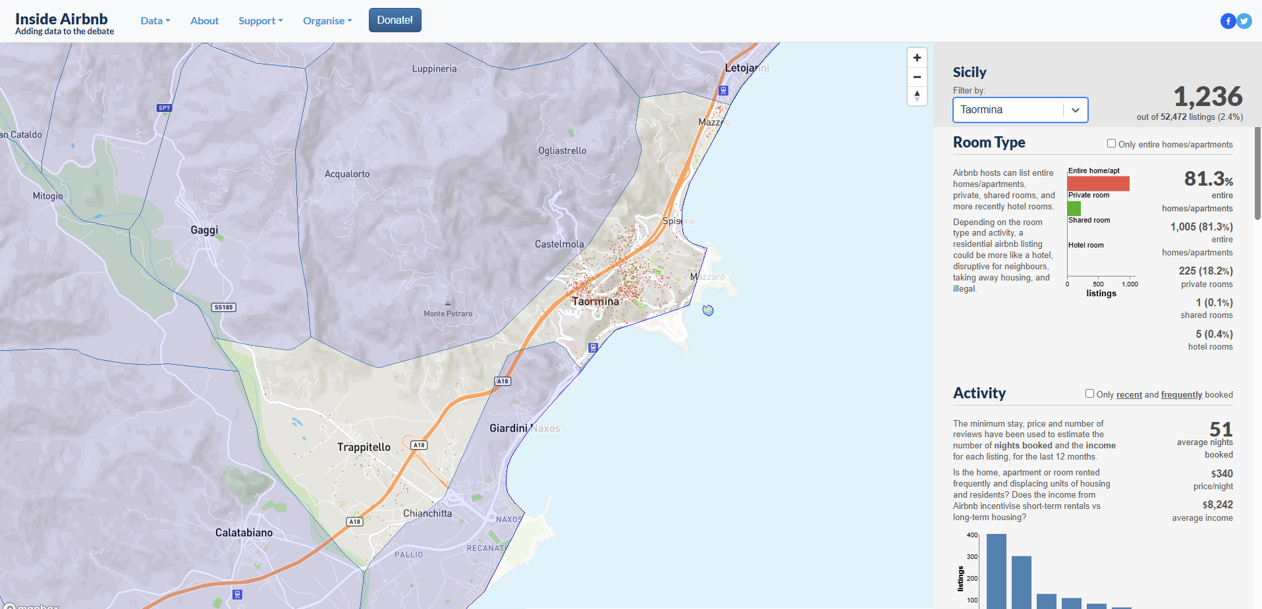This screenshot has height=609, width=1262.
Task: Click the Gaggi map label
Action: [x=204, y=230]
